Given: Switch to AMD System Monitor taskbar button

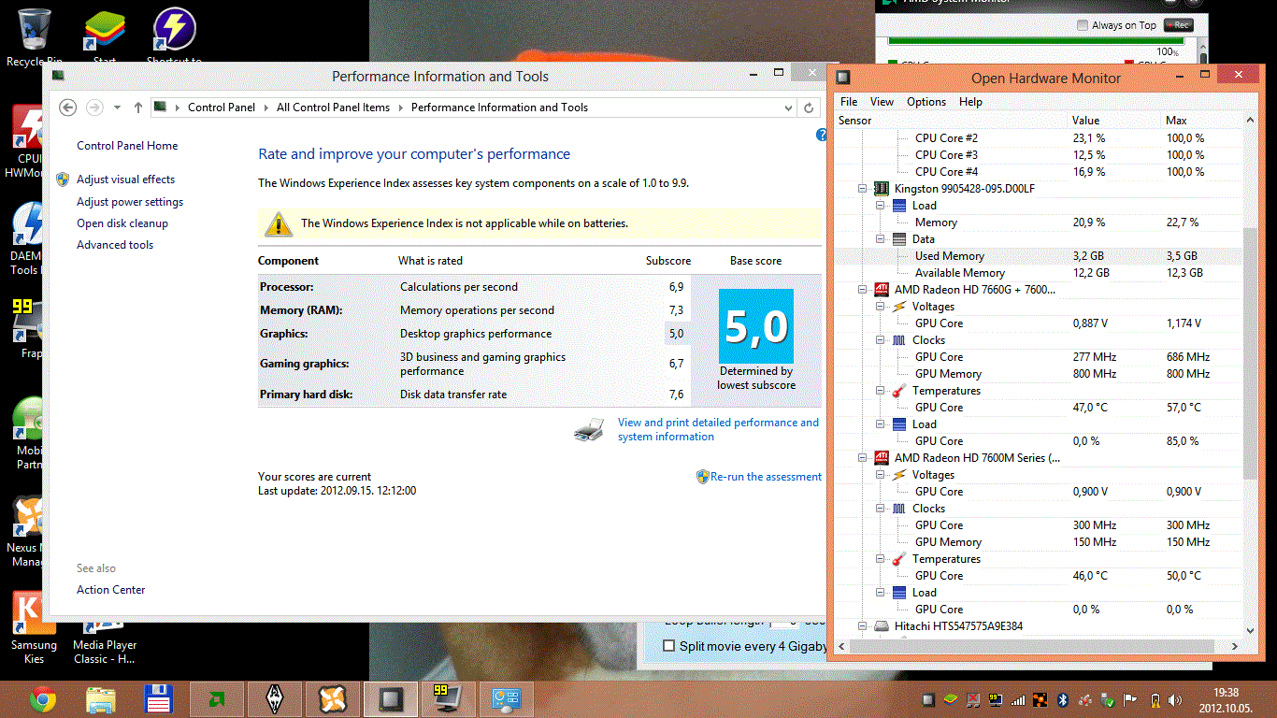Looking at the screenshot, I should tap(217, 698).
